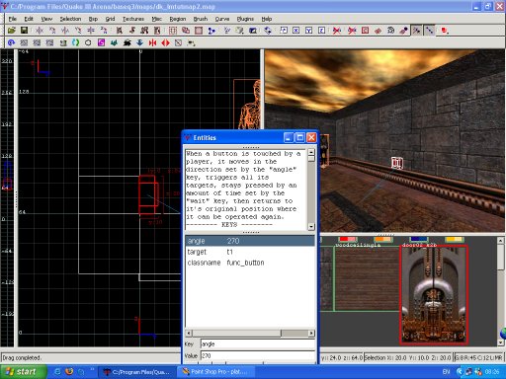Click the Select Touching icon

click(132, 31)
